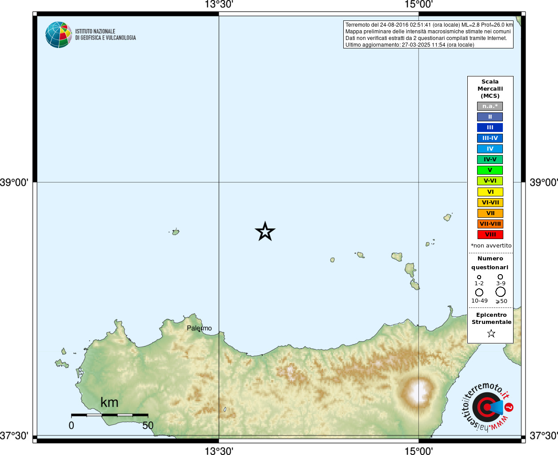Click the Scala Mercalli (MCS) legend title
The image size is (558, 455).
tap(490, 89)
